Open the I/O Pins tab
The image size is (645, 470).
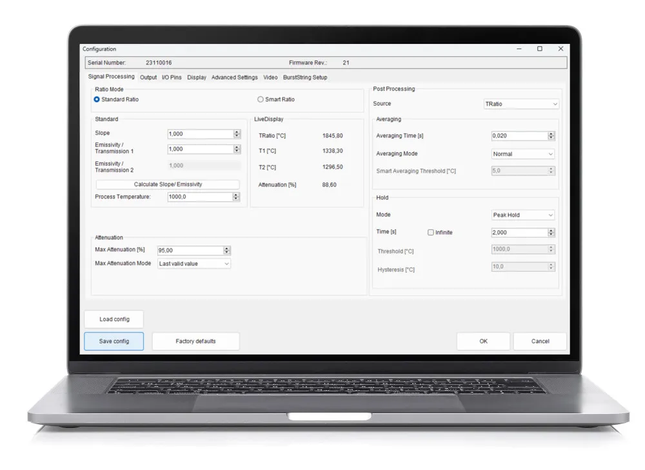tap(172, 77)
